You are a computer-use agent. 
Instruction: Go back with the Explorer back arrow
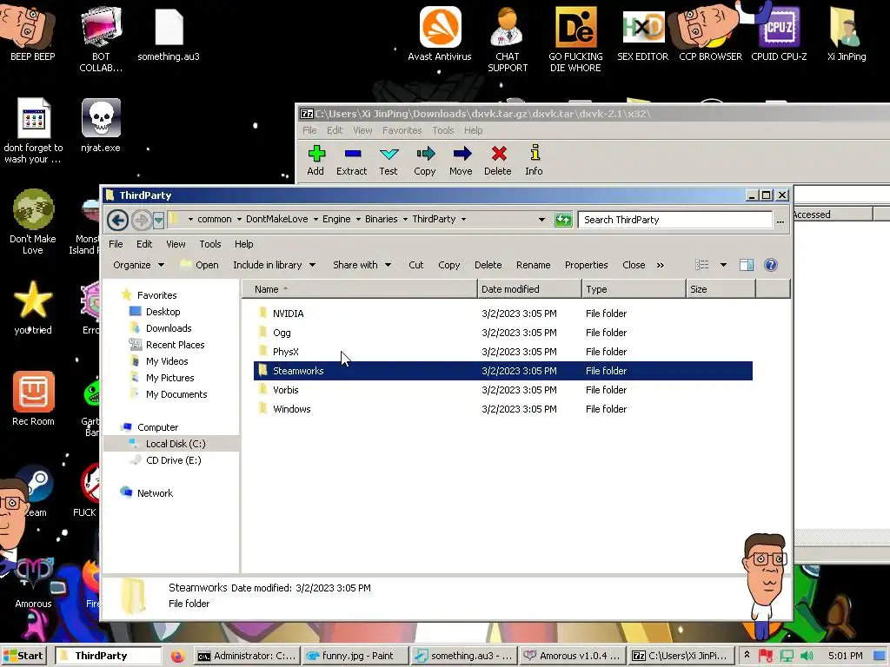[x=117, y=220]
